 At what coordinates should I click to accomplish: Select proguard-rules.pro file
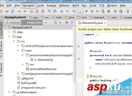click(x=32, y=88)
